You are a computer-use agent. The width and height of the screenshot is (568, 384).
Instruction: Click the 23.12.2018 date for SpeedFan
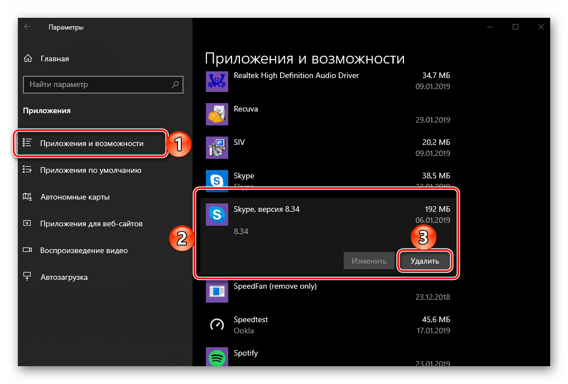(x=432, y=297)
